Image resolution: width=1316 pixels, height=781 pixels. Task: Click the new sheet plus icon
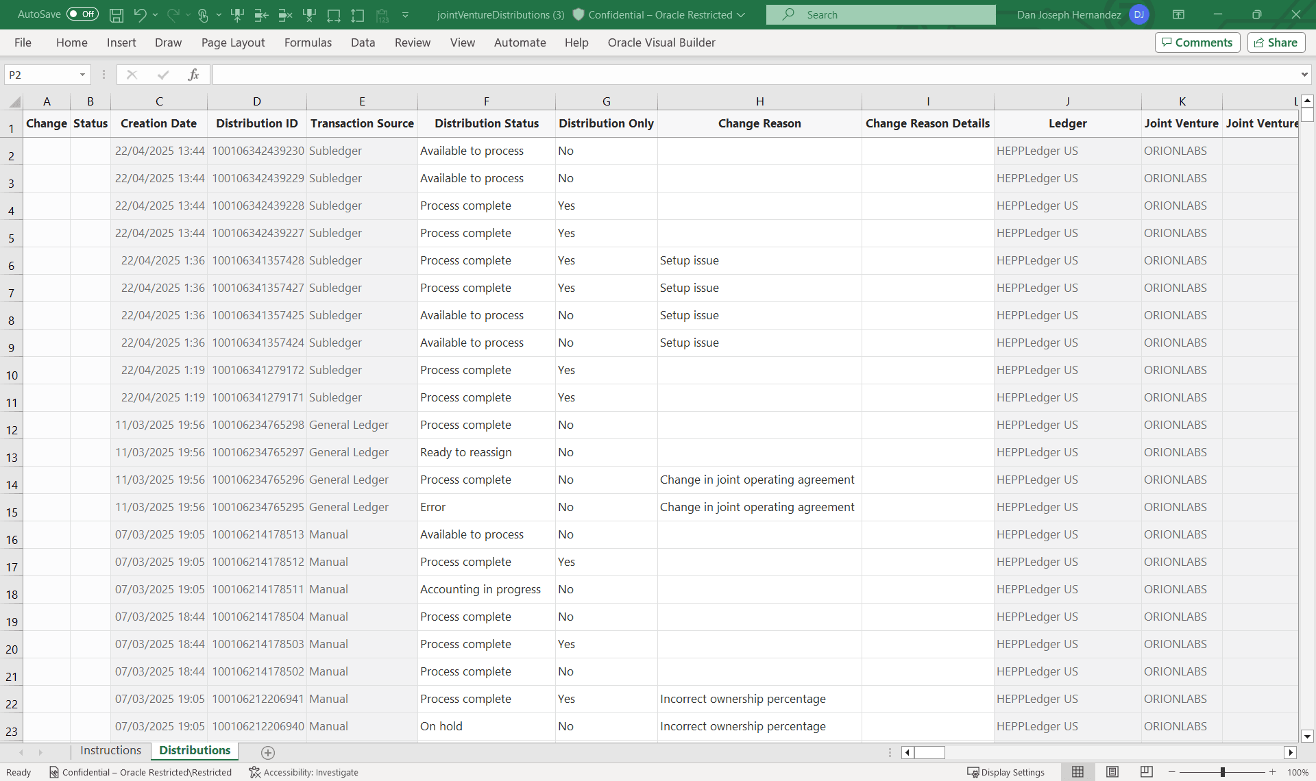tap(268, 752)
